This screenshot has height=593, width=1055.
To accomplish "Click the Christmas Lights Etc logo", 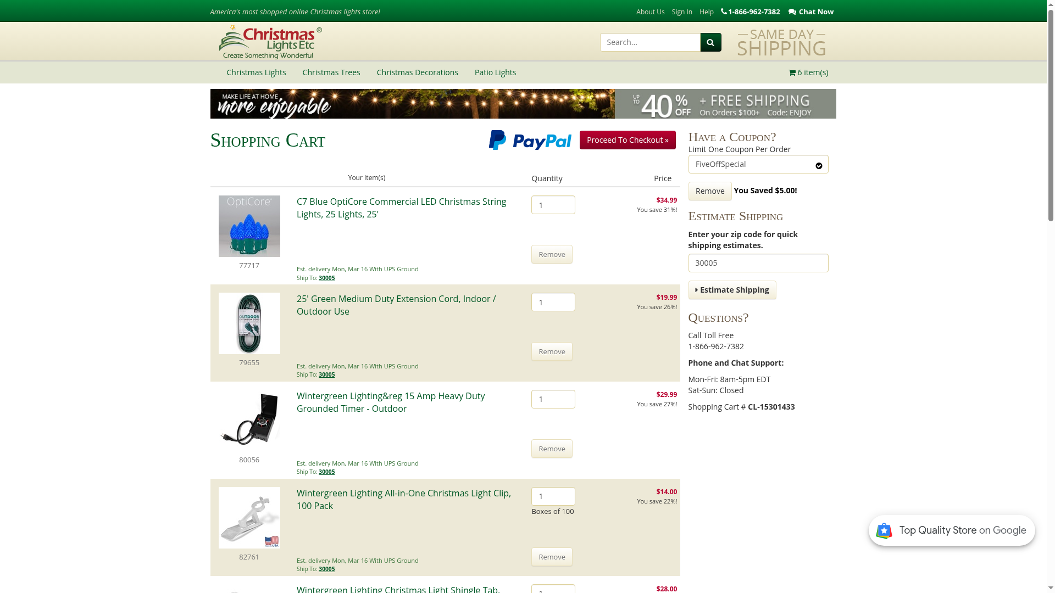I will (270, 42).
